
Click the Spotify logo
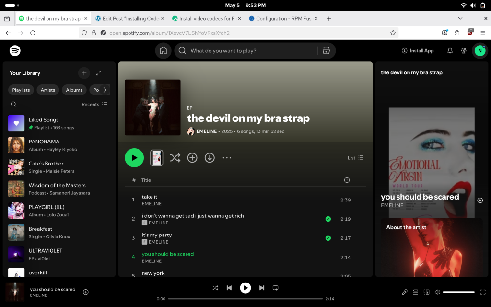point(15,50)
